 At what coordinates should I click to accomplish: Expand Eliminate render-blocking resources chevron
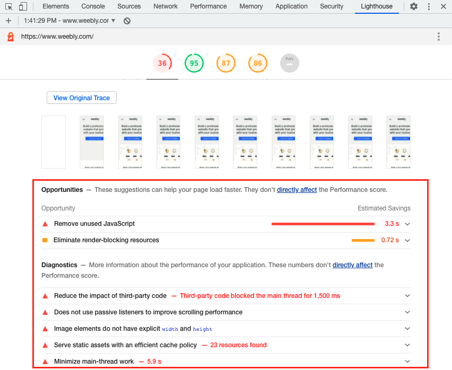point(407,241)
